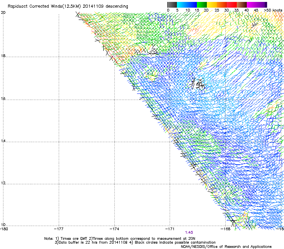
Task: Click the orange 25-30 knots color band
Action: [x=222, y=5]
